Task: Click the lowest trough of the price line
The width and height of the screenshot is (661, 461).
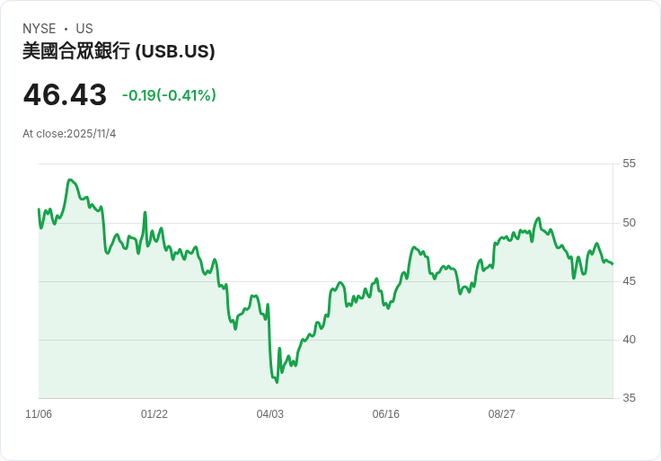Action: (277, 382)
